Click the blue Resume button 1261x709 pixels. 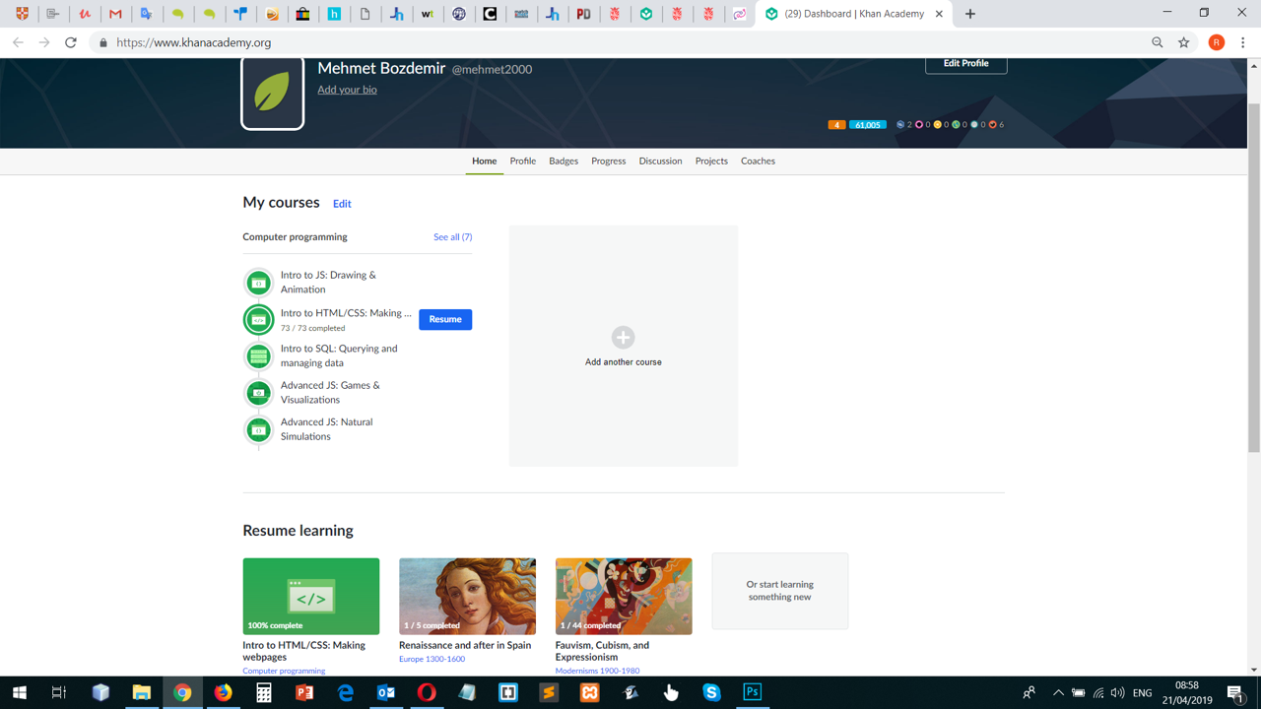[445, 319]
